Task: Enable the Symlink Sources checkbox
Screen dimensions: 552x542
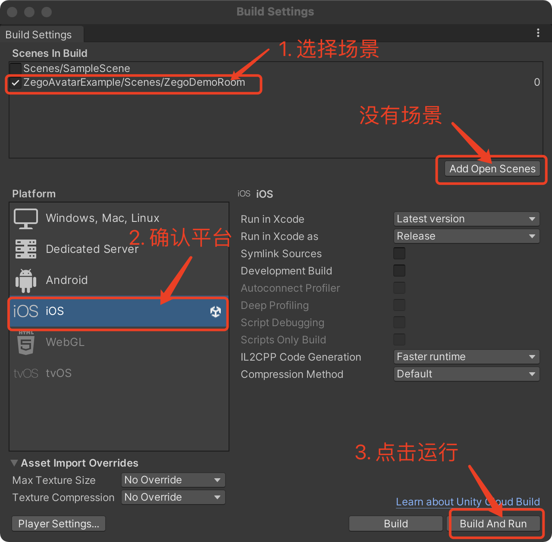Action: pos(399,254)
